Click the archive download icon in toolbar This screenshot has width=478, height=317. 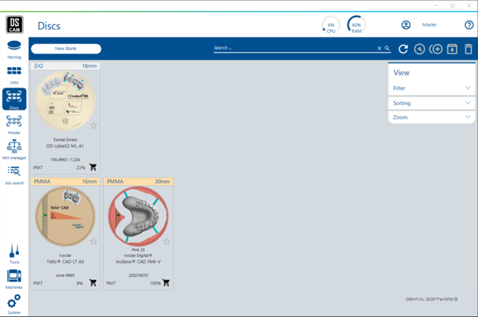coord(452,49)
